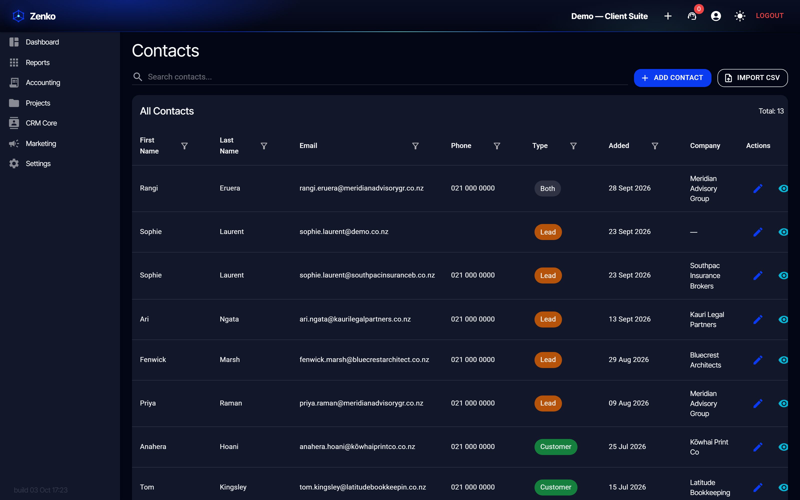800x500 pixels.
Task: Open the Phone column filter
Action: (496, 146)
